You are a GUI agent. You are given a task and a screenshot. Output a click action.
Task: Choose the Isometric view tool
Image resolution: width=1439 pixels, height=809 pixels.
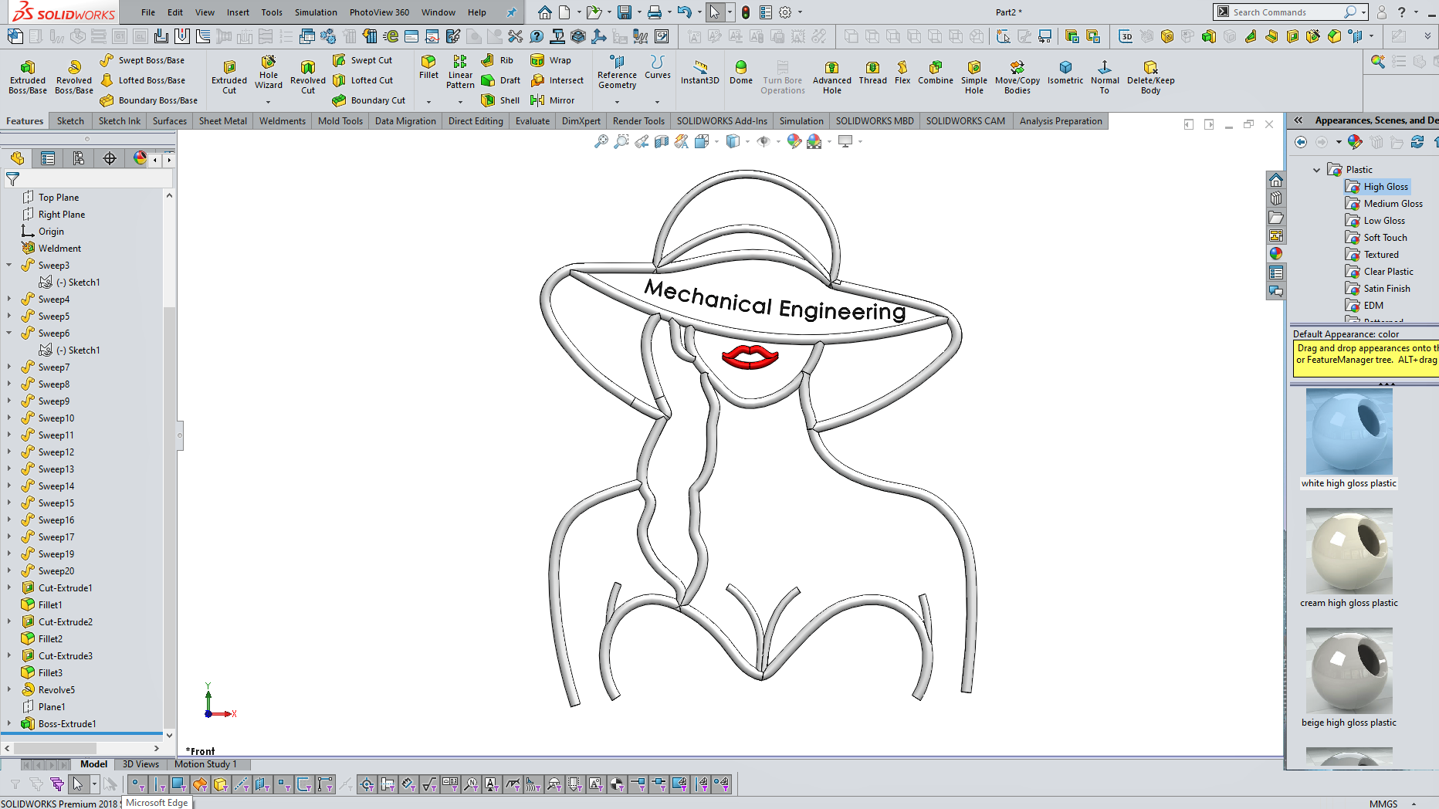pos(1065,73)
